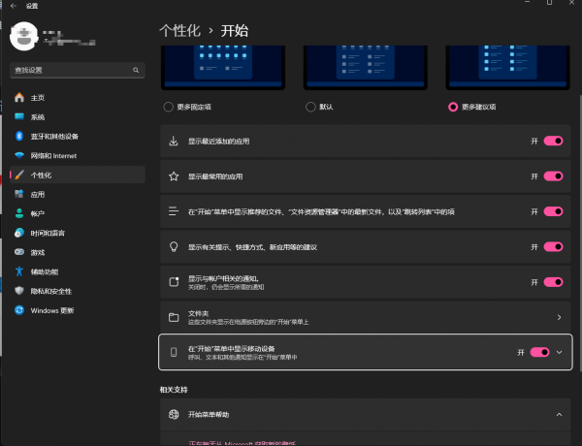Open 游戏 settings label
This screenshot has width=582, height=446.
click(38, 252)
